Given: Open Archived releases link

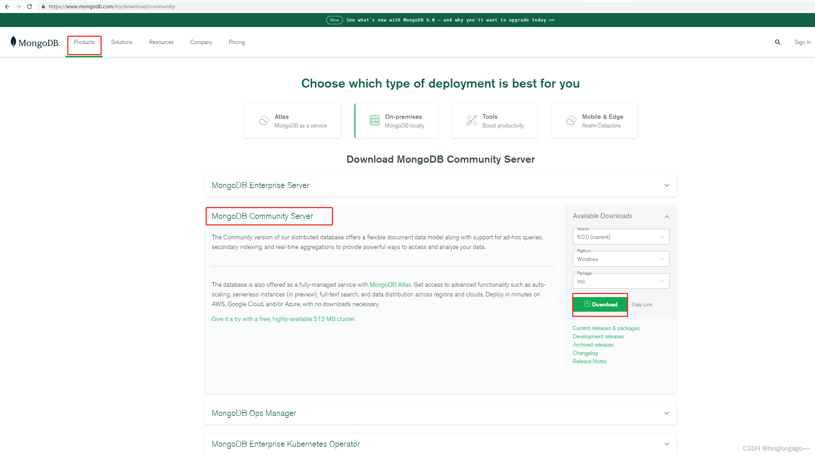Looking at the screenshot, I should tap(593, 345).
